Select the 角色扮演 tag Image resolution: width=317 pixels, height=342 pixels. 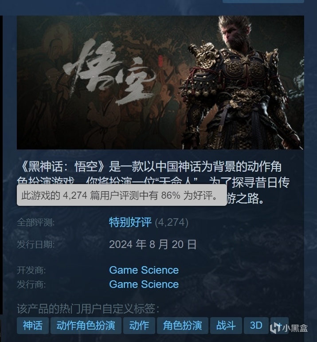point(183,326)
